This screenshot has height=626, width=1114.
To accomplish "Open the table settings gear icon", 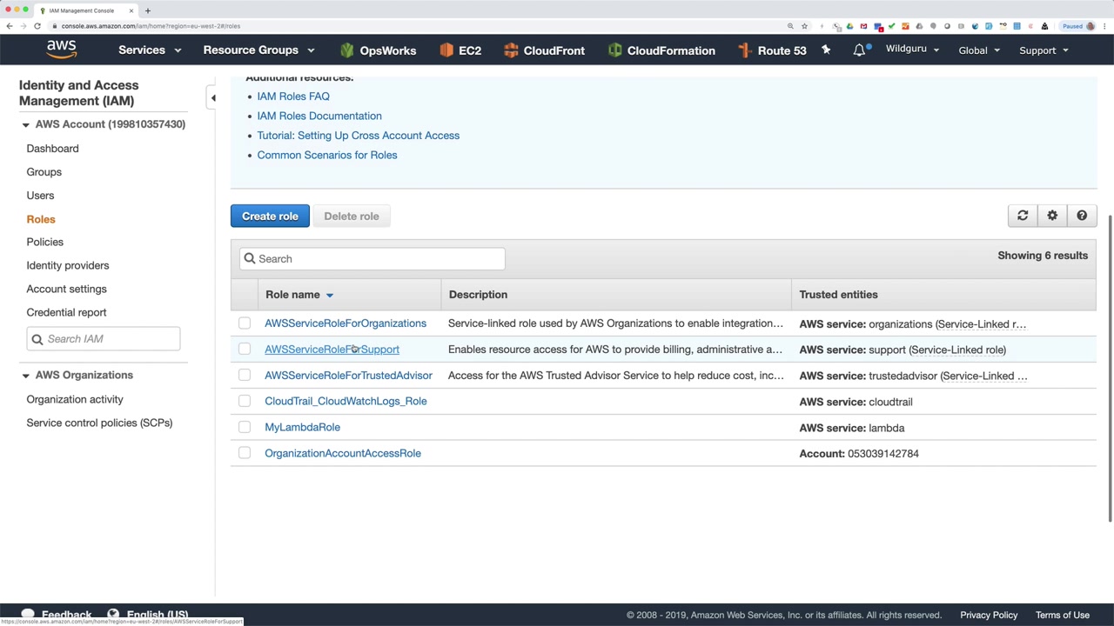I will 1052,216.
